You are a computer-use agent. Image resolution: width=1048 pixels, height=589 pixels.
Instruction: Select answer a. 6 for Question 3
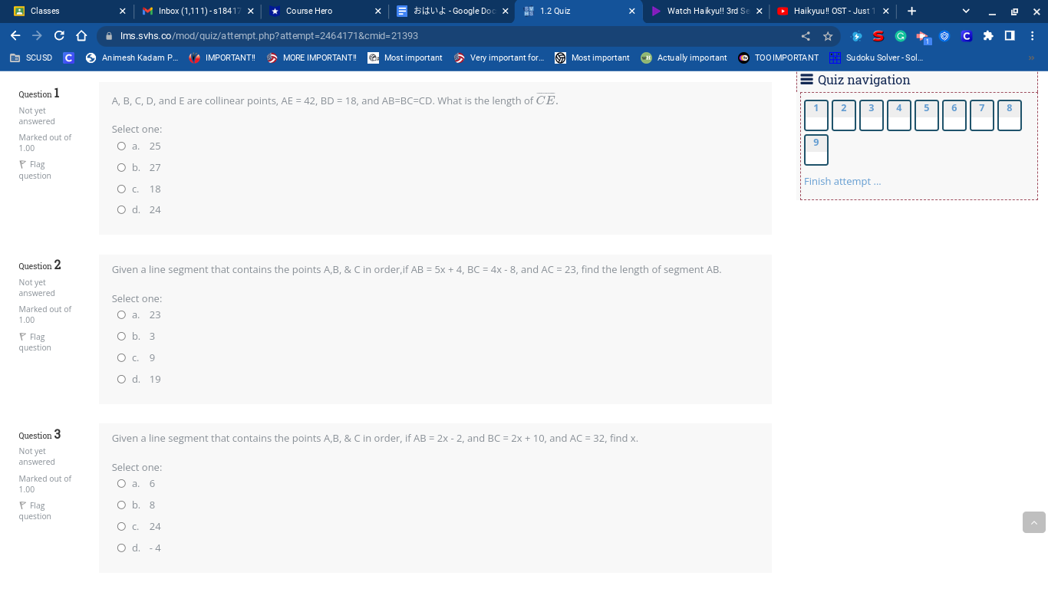pyautogui.click(x=121, y=484)
